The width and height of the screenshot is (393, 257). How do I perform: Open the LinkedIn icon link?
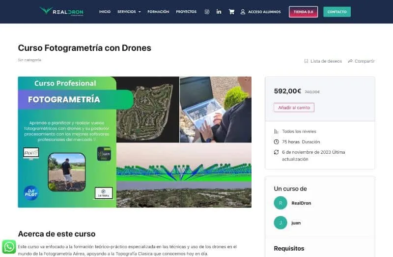coord(219,12)
